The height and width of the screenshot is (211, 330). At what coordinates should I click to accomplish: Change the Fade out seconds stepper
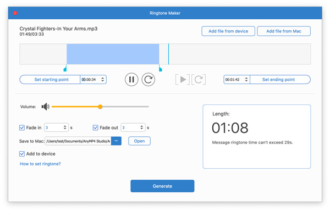(142, 127)
